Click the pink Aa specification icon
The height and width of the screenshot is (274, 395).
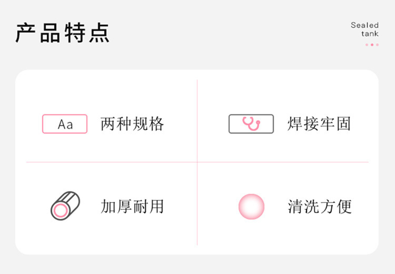point(65,124)
